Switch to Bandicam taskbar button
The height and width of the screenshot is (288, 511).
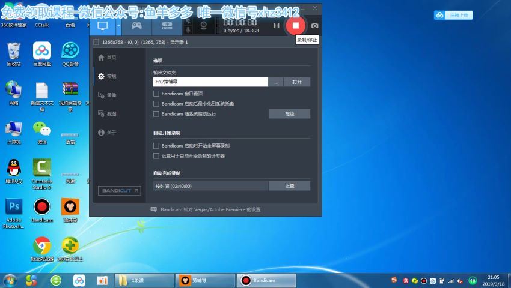[x=266, y=280]
